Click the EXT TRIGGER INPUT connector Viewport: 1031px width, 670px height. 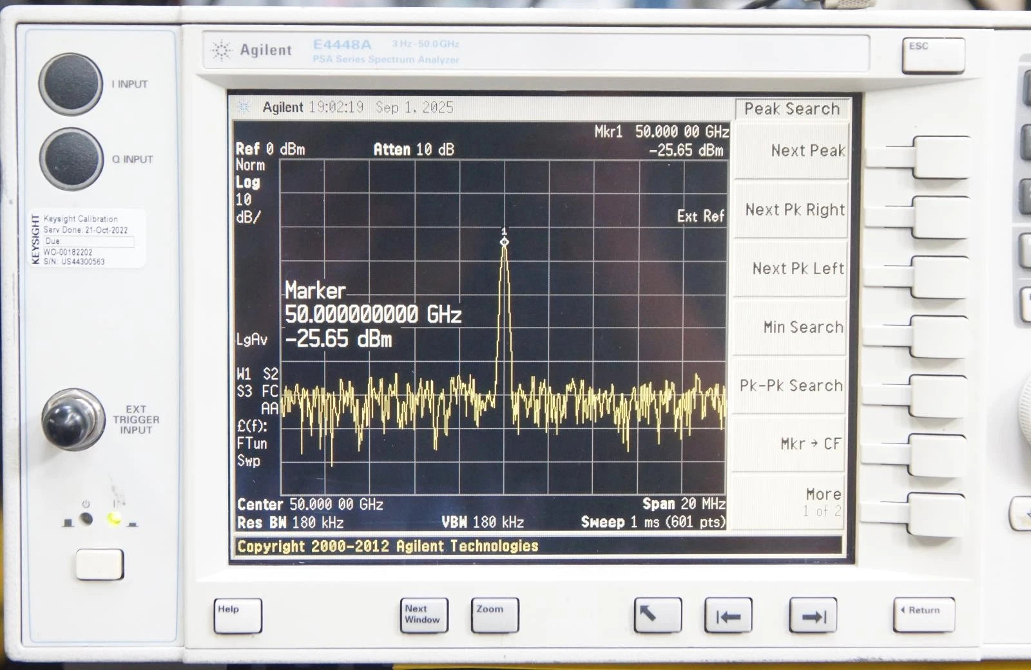tap(73, 420)
